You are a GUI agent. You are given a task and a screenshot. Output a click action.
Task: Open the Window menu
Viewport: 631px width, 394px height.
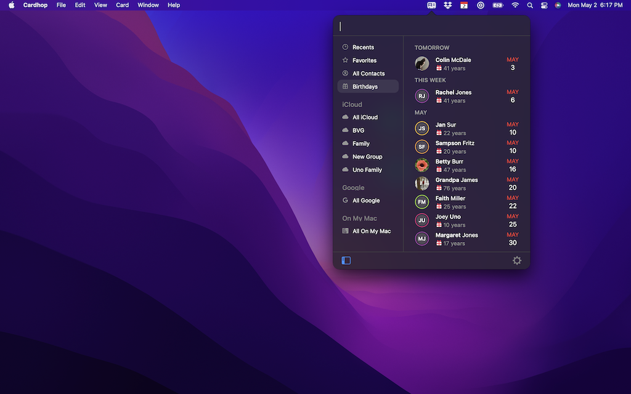coord(148,5)
